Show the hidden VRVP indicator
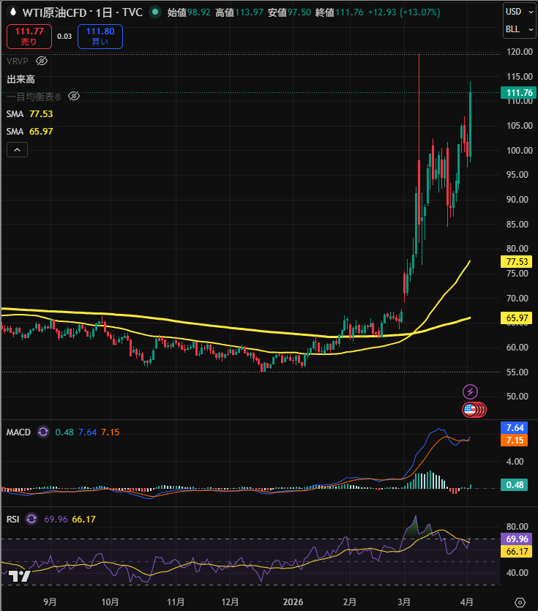This screenshot has width=538, height=611. pos(42,61)
